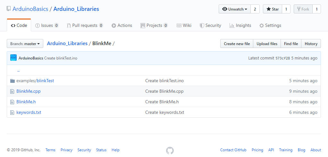Open the commit History button
The image size is (328, 157).
click(311, 43)
